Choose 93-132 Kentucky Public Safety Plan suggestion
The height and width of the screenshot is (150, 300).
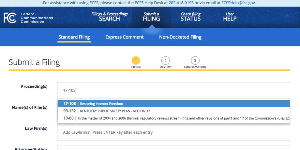coord(174,111)
